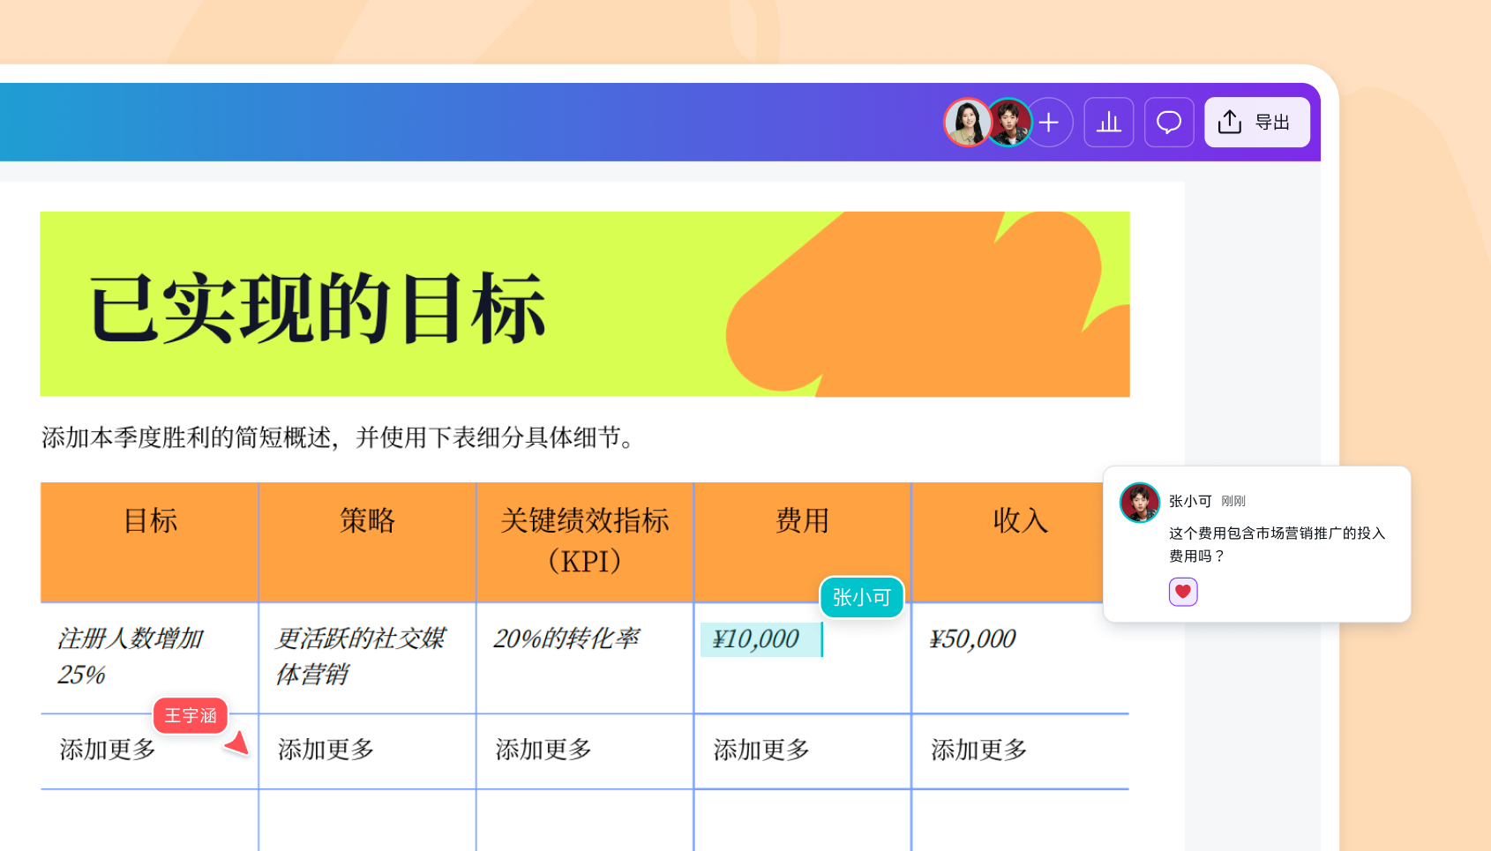Click the cell 20%的转化率
This screenshot has height=851, width=1491.
click(x=585, y=658)
